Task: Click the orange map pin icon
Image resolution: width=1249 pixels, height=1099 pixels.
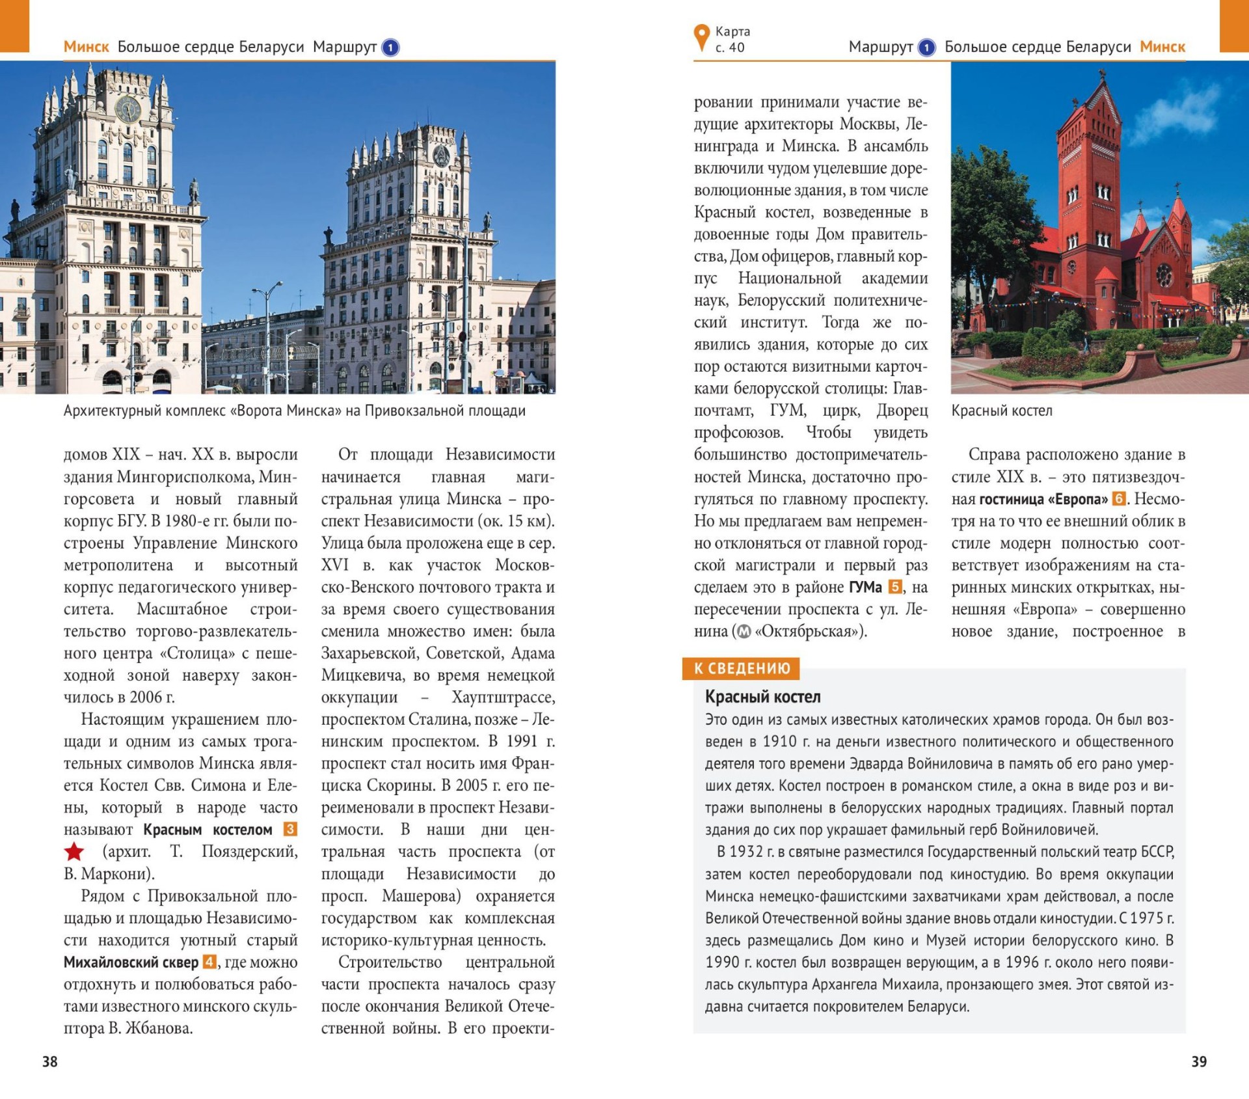Action: pyautogui.click(x=701, y=37)
